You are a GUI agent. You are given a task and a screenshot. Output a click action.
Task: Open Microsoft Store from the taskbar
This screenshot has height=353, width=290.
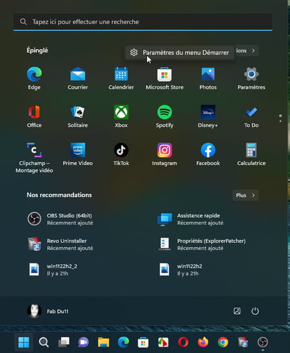143,342
